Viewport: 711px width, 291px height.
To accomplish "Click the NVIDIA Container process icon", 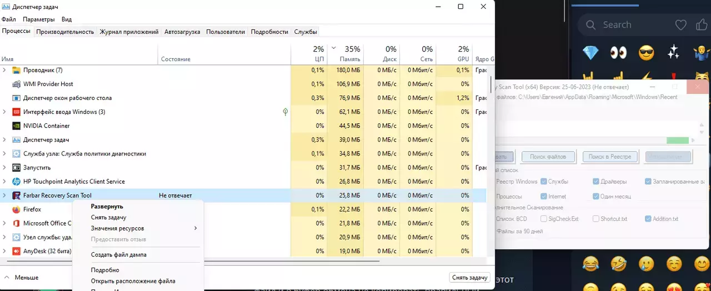I will point(16,126).
